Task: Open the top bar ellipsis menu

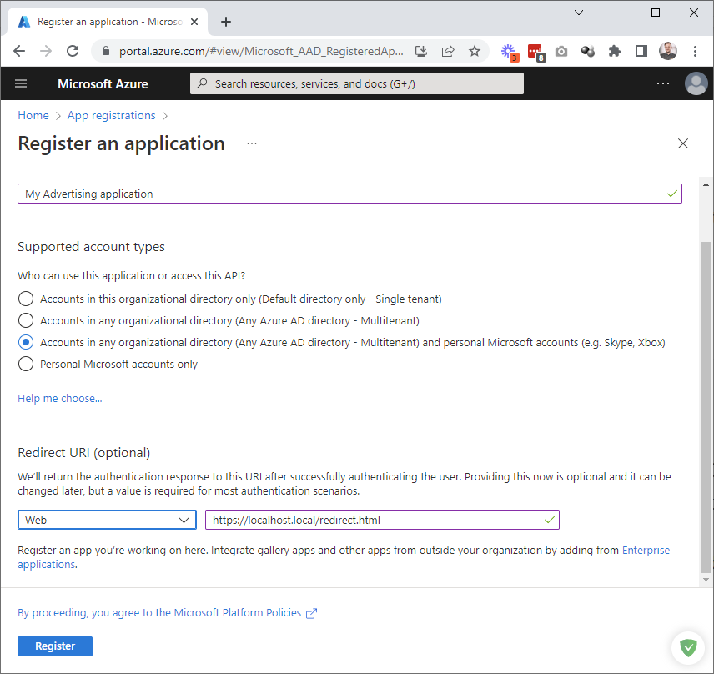Action: click(662, 83)
